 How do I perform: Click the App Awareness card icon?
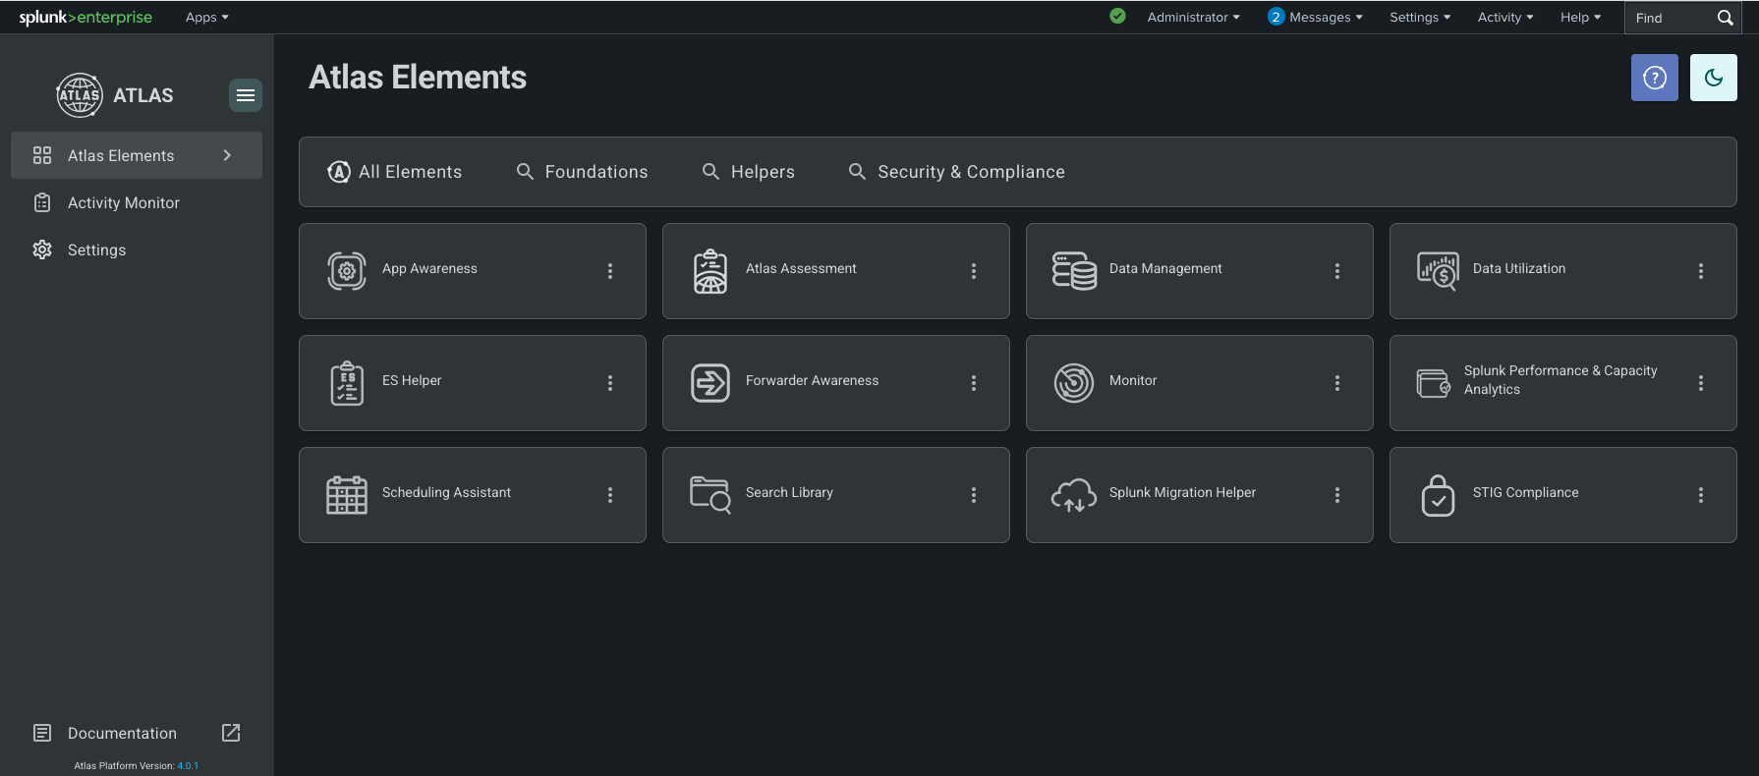[x=347, y=271]
